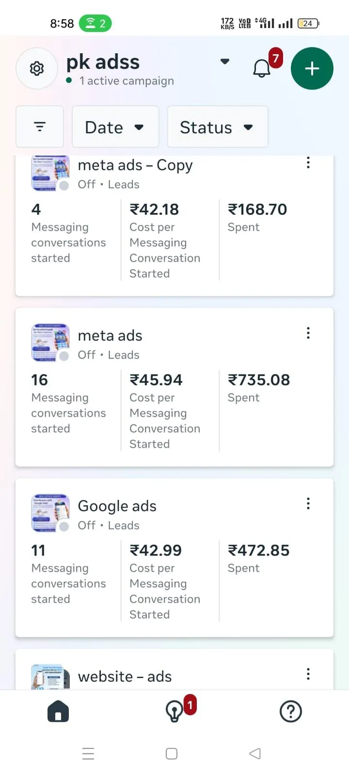Go to the Home tab
Screen dimensions: 349x775
pyautogui.click(x=58, y=712)
